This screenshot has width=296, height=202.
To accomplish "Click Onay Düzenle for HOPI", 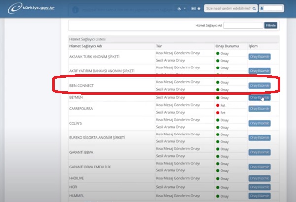I will click(259, 187).
